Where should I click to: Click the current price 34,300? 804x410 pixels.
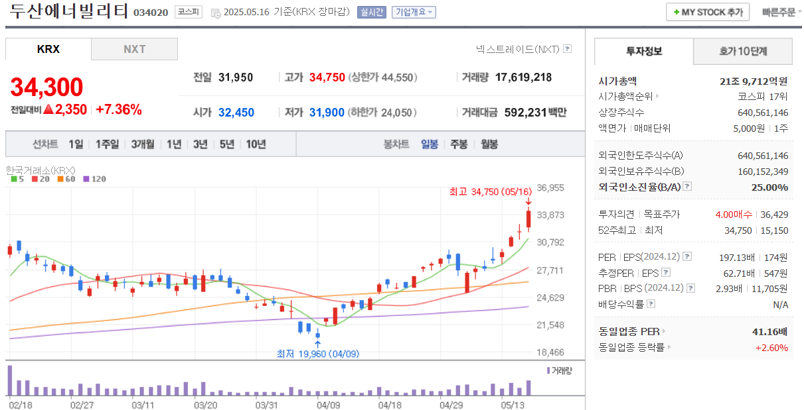[x=46, y=87]
